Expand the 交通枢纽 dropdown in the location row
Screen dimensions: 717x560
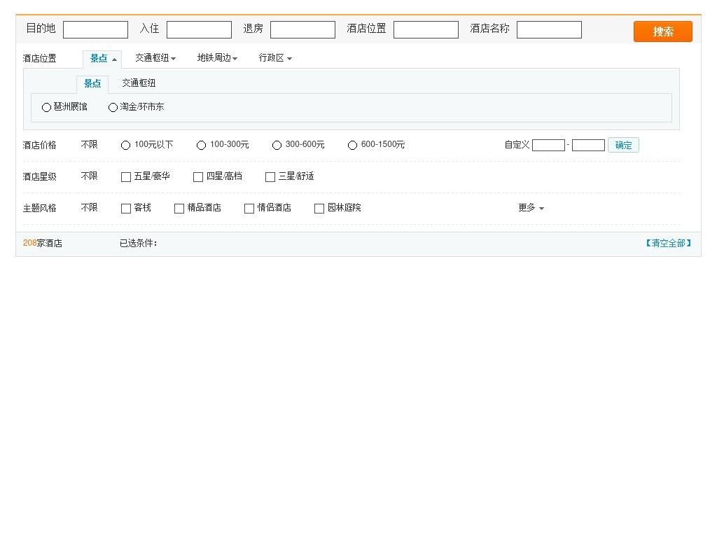[x=155, y=58]
